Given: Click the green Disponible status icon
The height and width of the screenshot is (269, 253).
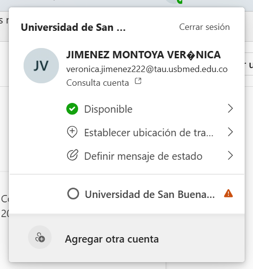Looking at the screenshot, I should pyautogui.click(x=72, y=109).
